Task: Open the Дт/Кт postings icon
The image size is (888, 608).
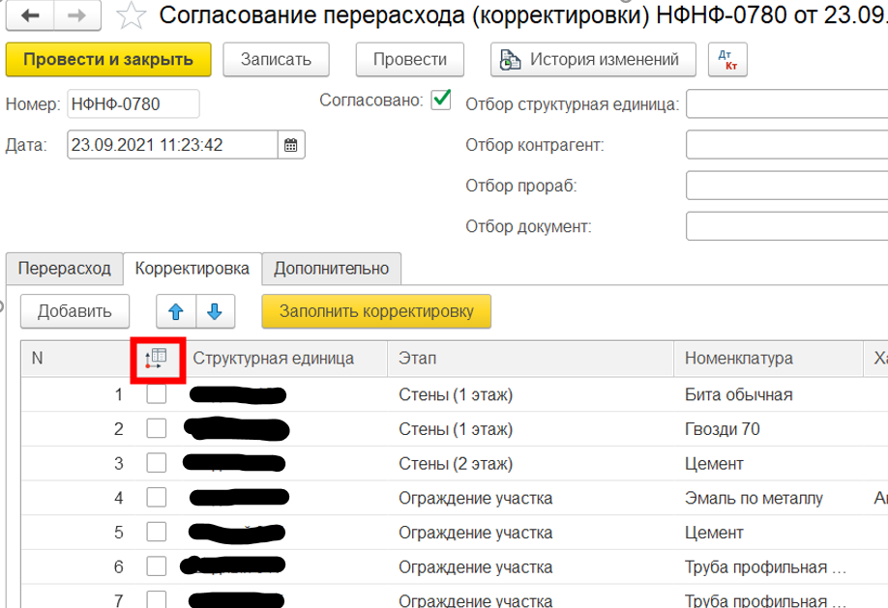Action: (722, 60)
